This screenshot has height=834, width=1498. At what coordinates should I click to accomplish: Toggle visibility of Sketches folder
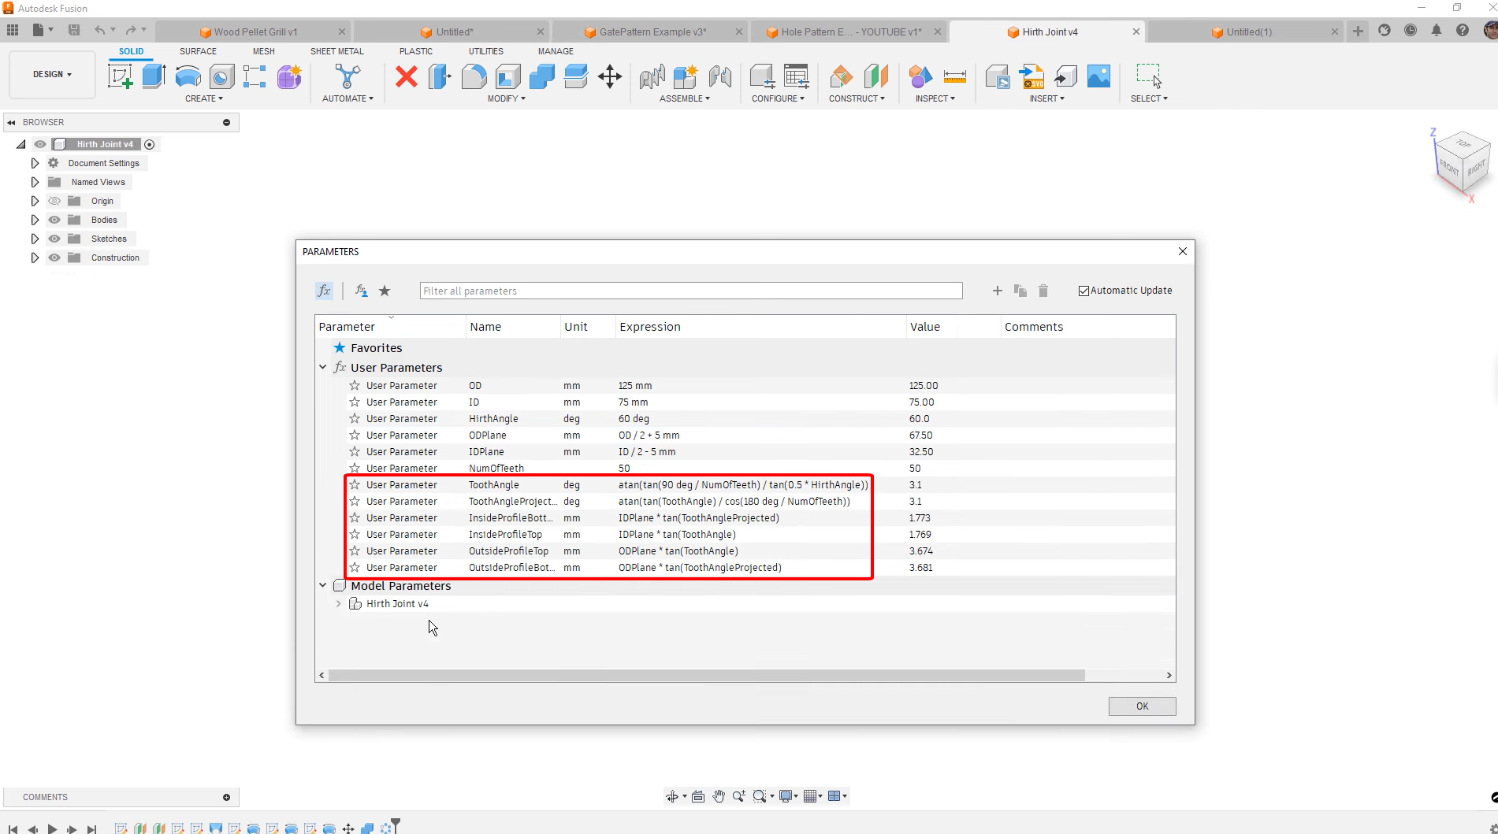click(54, 239)
